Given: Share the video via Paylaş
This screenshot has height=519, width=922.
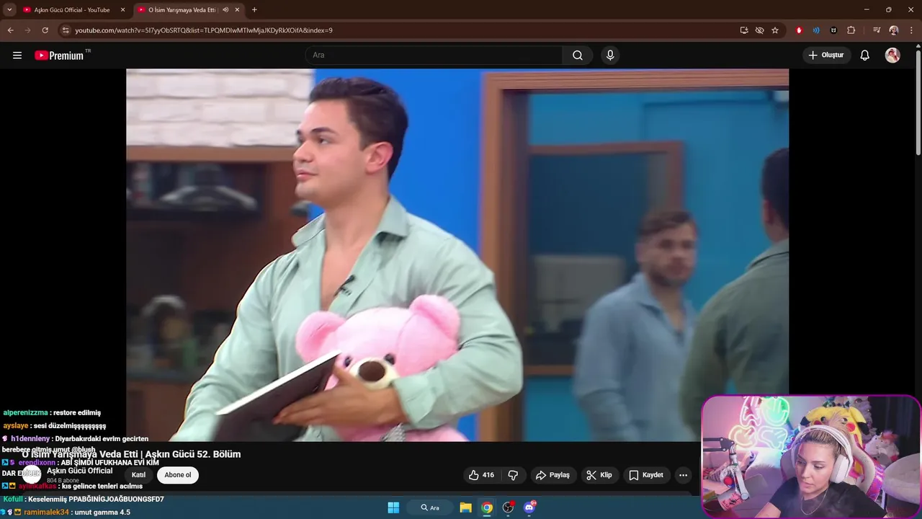Looking at the screenshot, I should [552, 475].
